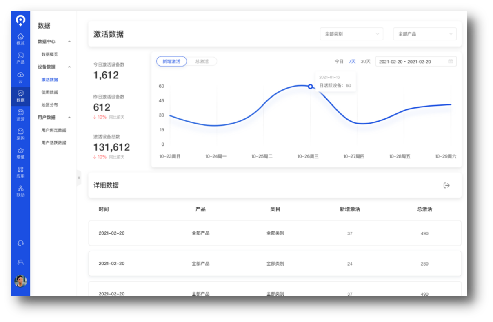Collapse the 用户数据 section
This screenshot has height=322, width=493.
coord(69,118)
